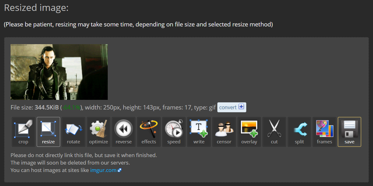Click the file size '344.5KiB' text

(x=47, y=107)
